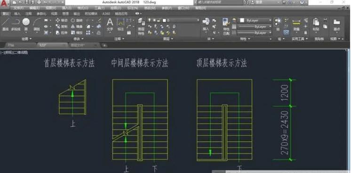
Task: Select the Arc (圆弧) tool
Action: 37,25
